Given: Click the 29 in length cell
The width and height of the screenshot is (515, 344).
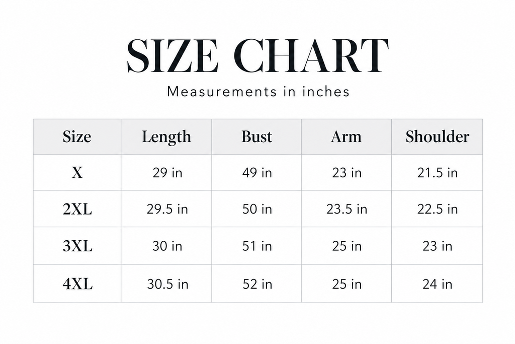Looking at the screenshot, I should [x=167, y=173].
